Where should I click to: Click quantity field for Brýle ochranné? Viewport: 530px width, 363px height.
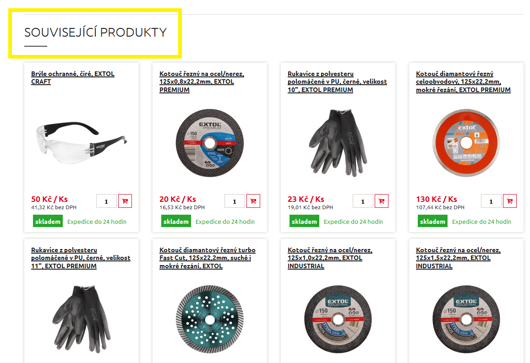(x=106, y=201)
